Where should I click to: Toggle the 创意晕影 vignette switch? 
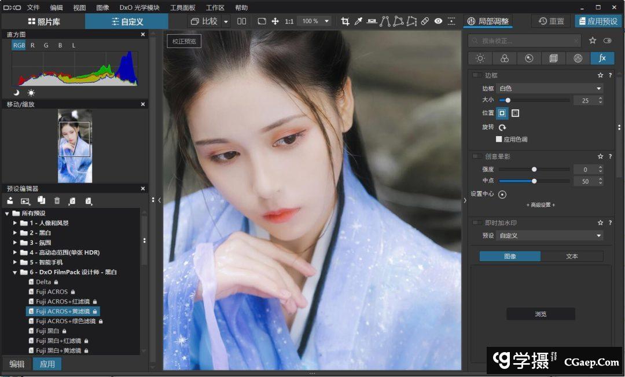point(476,156)
